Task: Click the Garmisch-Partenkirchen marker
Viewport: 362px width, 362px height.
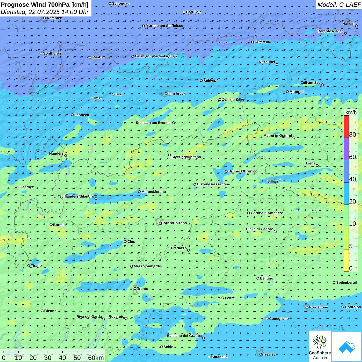Action: coord(133,56)
